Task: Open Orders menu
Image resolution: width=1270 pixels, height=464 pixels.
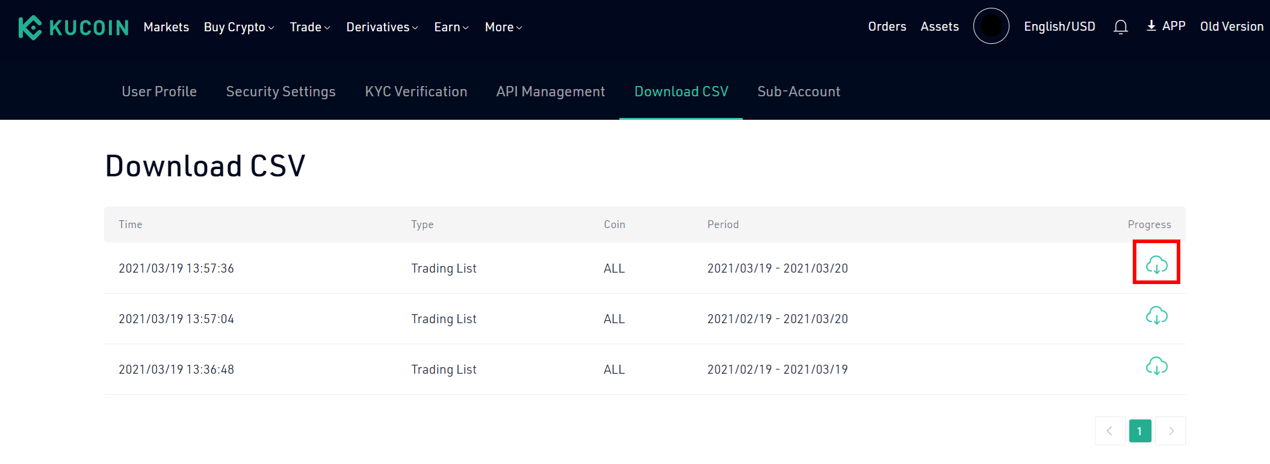Action: [887, 26]
